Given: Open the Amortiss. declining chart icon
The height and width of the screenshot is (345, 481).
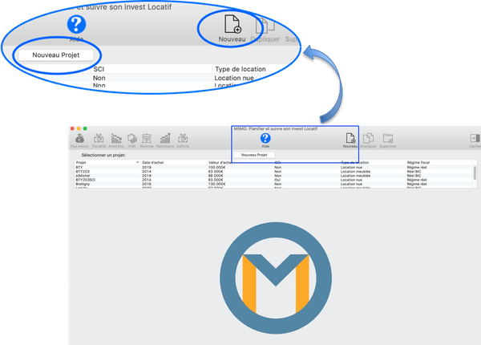Looking at the screenshot, I should (116, 139).
